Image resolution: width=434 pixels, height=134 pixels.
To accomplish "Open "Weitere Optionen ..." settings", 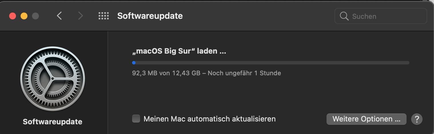I will click(366, 119).
